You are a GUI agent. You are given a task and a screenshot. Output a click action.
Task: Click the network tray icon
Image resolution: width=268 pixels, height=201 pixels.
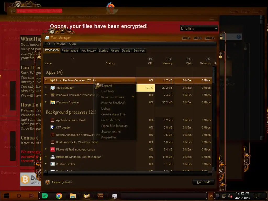(224, 196)
